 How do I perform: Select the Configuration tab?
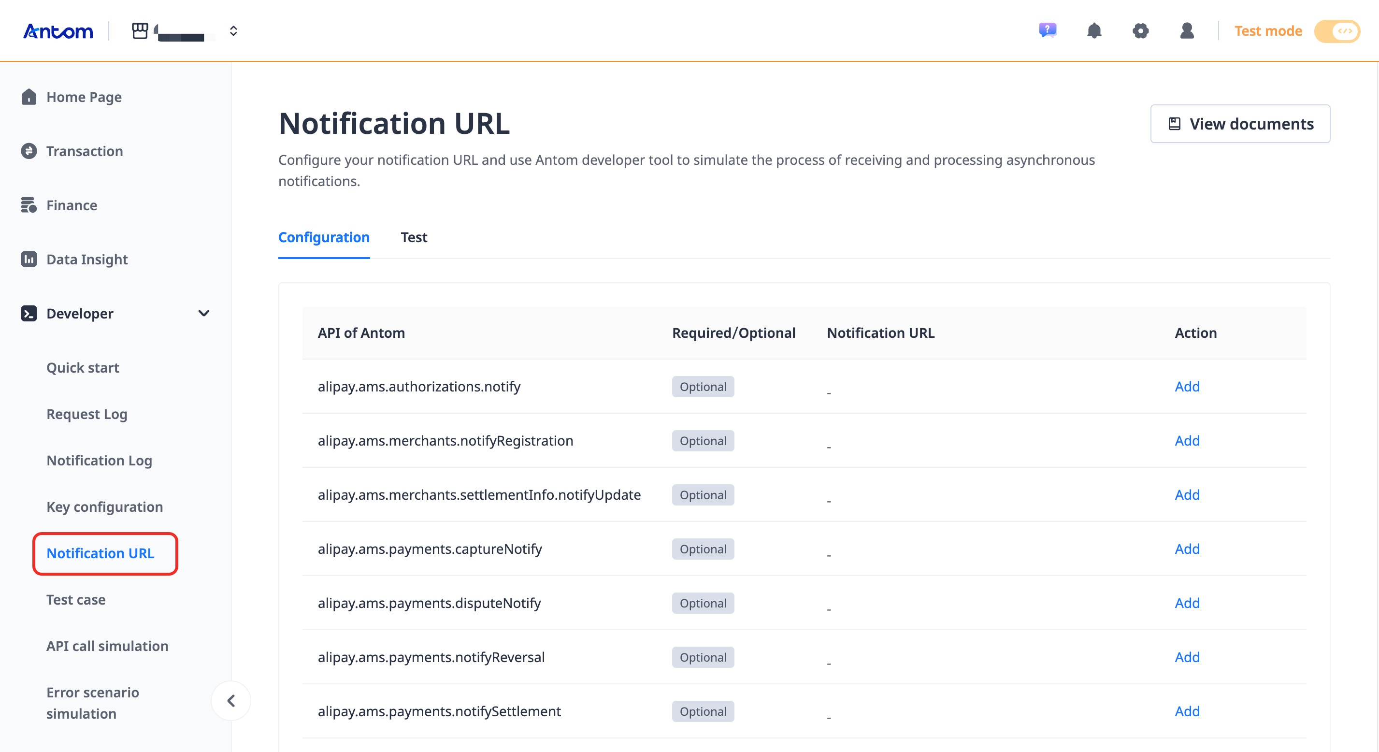pyautogui.click(x=323, y=237)
